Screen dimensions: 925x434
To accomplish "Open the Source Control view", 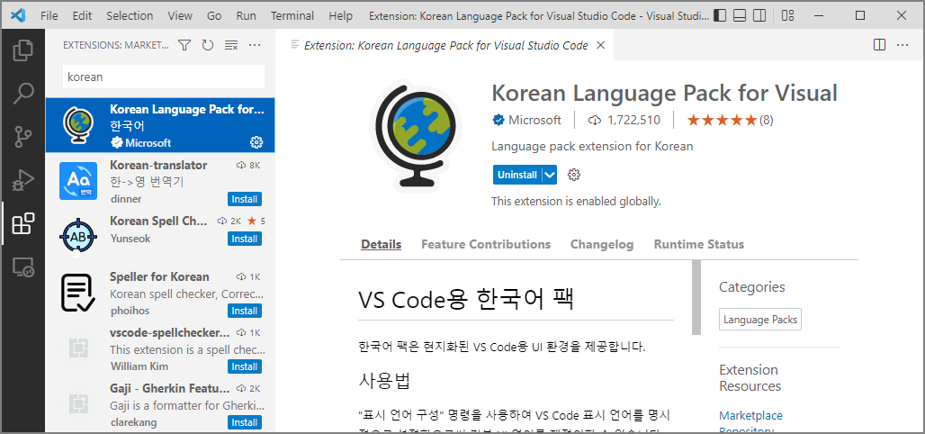I will coord(23,136).
